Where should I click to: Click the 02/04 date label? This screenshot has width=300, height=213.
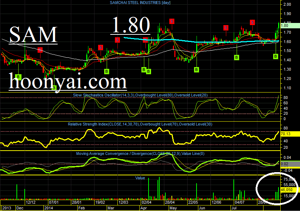click(146, 202)
